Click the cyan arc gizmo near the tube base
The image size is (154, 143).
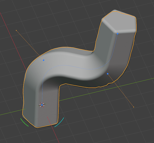60,122
